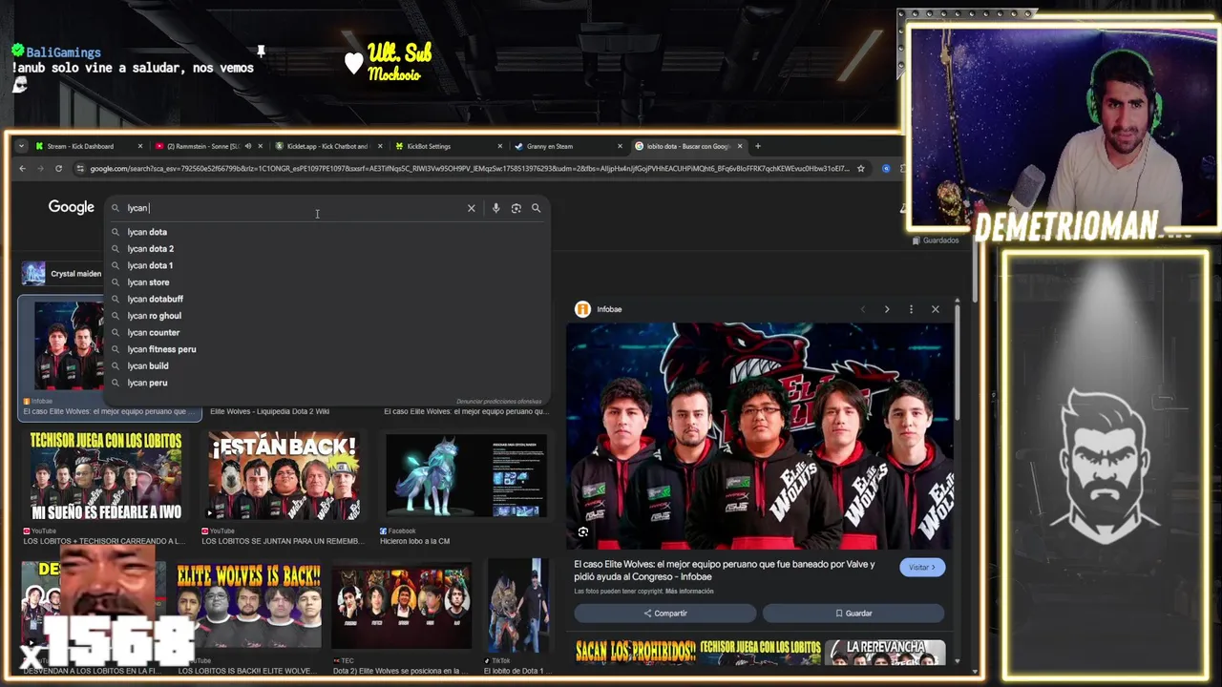Viewport: 1222px width, 687px height.
Task: Close the image preview panel
Action: [x=936, y=309]
